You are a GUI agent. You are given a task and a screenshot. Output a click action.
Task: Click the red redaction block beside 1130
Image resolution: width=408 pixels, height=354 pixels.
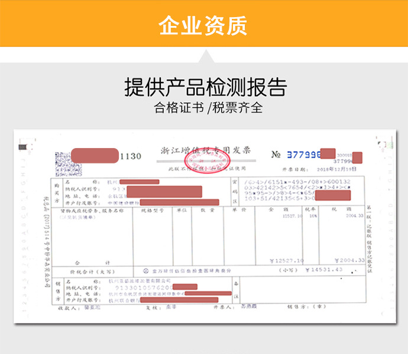tap(93, 156)
